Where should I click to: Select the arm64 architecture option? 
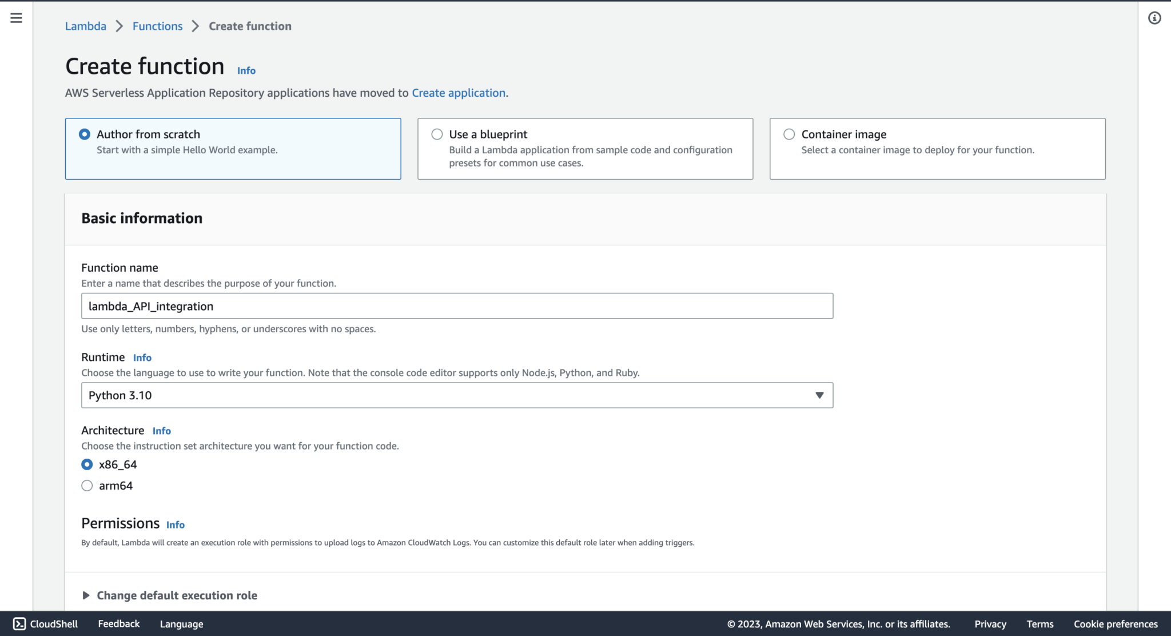(x=87, y=485)
